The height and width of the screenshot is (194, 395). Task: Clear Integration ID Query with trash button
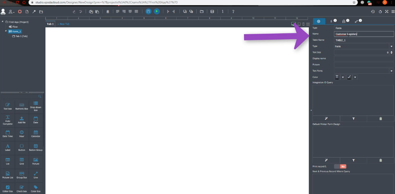tap(380, 119)
